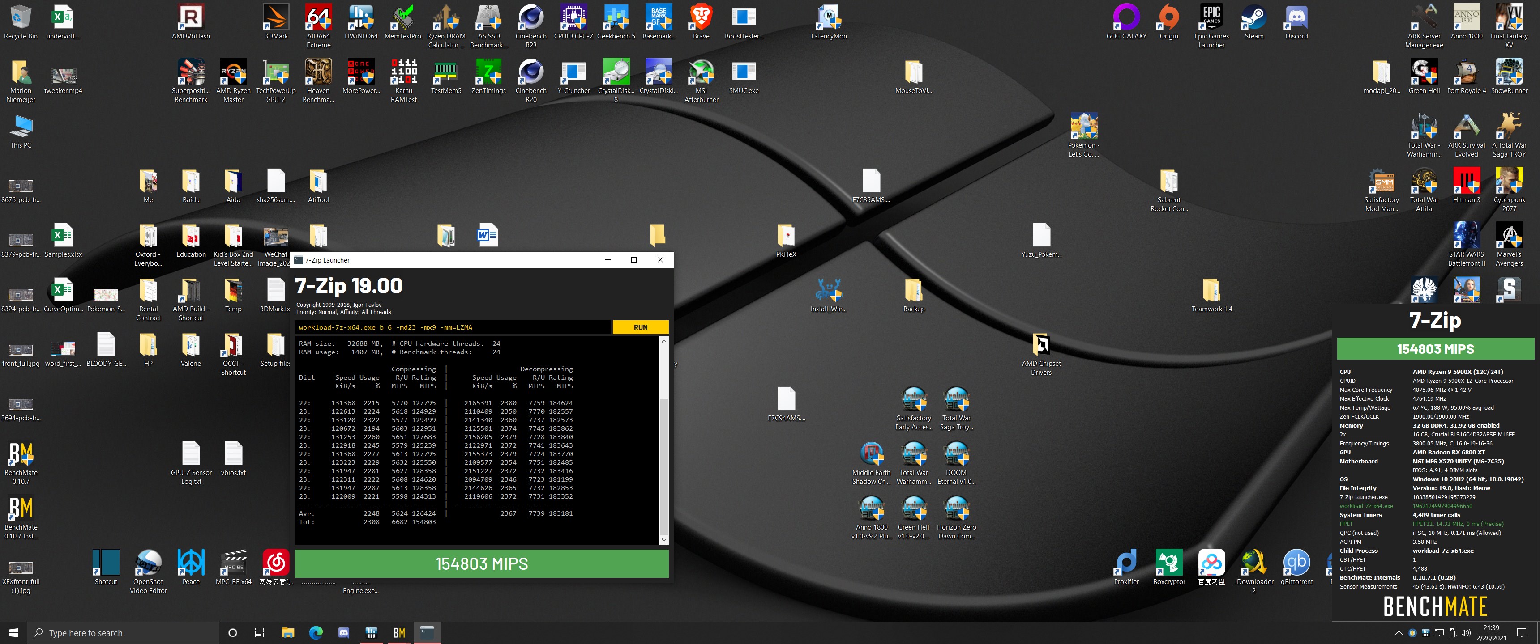Open the Hitman 3 desktop icon
This screenshot has height=644, width=1540.
point(1467,186)
